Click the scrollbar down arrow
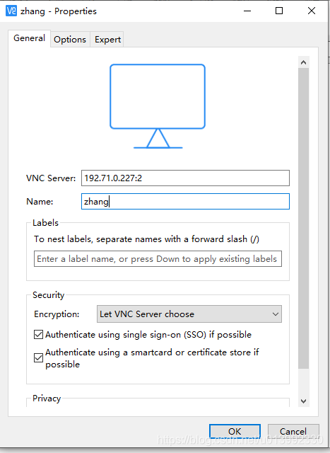This screenshot has width=330, height=453. [303, 401]
